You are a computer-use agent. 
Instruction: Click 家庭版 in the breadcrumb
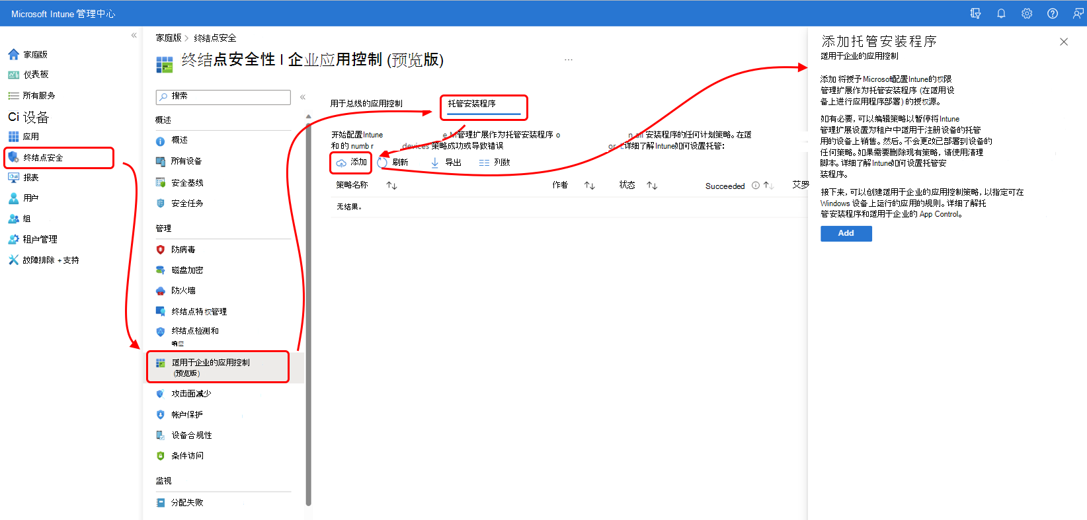(169, 38)
